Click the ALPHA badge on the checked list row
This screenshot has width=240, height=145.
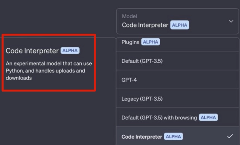pos(174,137)
